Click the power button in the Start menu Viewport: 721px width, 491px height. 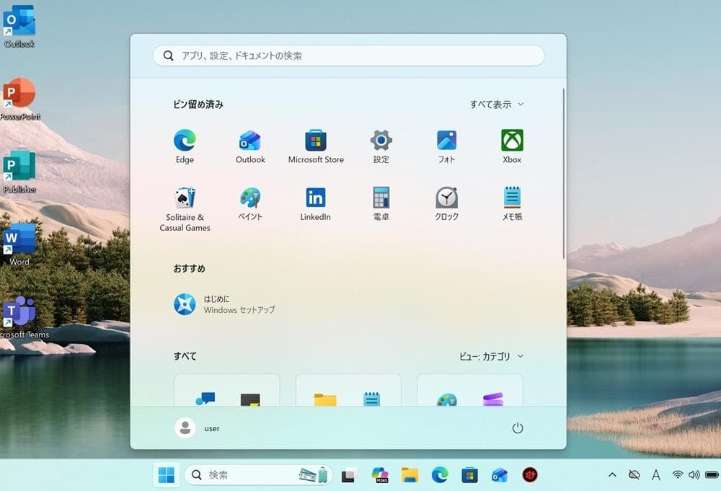click(518, 428)
